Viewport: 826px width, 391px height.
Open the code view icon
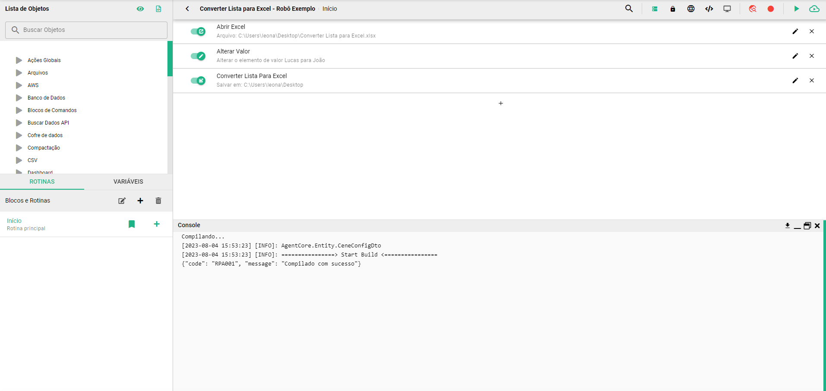point(709,9)
